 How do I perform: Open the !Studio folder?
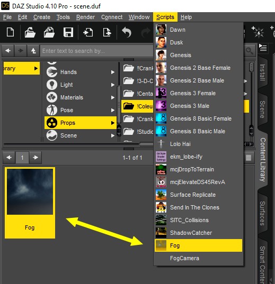tap(138, 132)
